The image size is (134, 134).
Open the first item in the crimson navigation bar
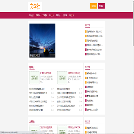(31, 15)
